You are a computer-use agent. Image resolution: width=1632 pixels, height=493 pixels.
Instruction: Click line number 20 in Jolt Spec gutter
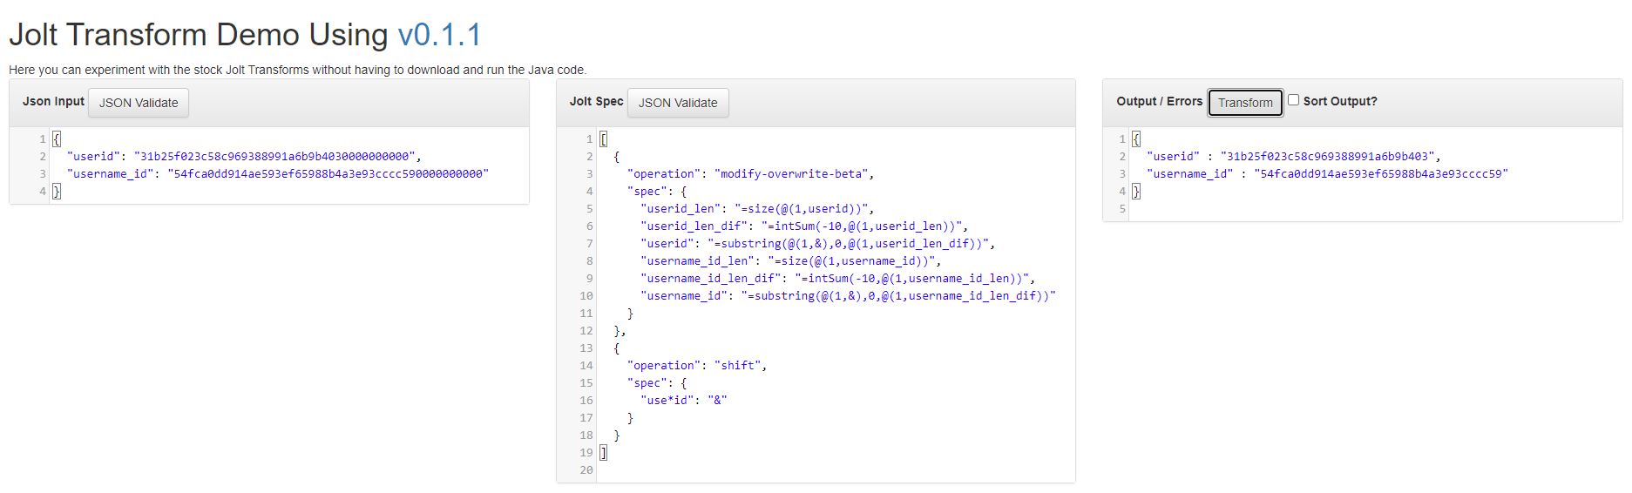point(586,470)
